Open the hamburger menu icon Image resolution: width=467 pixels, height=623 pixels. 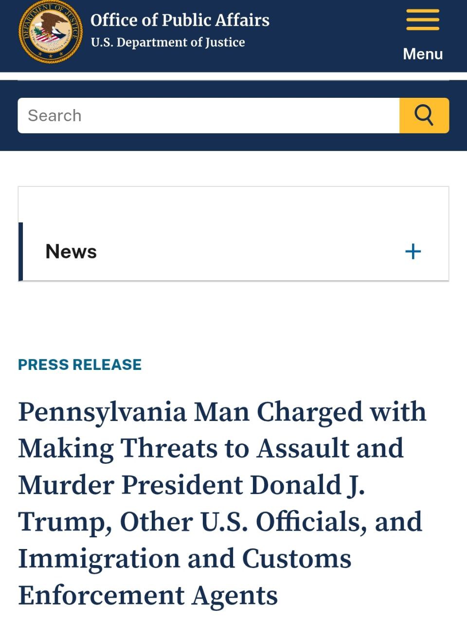[x=423, y=20]
